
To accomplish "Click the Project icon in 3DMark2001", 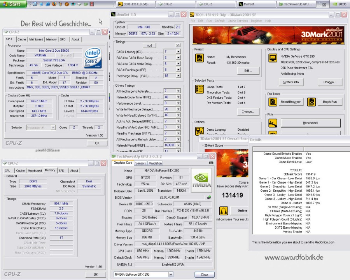I will tap(199, 58).
